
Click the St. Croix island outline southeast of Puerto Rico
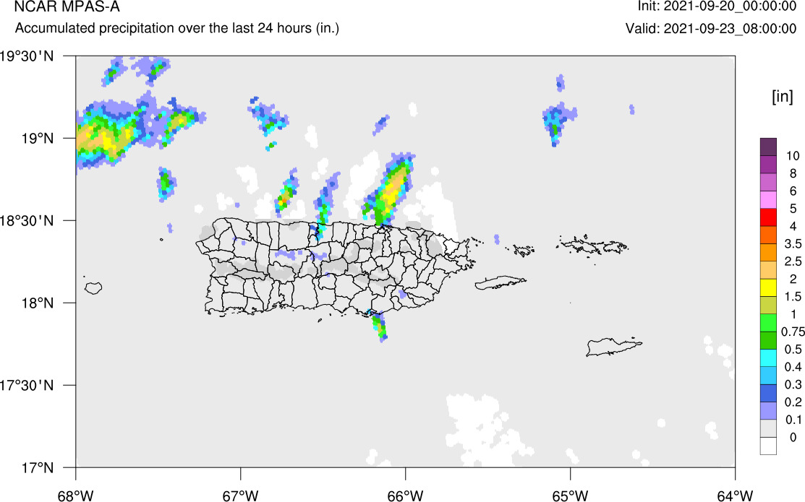(x=613, y=347)
